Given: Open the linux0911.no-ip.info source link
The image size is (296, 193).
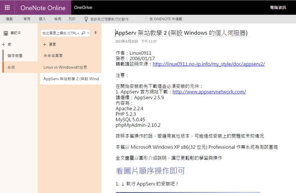Looking at the screenshot, I should [209, 64].
